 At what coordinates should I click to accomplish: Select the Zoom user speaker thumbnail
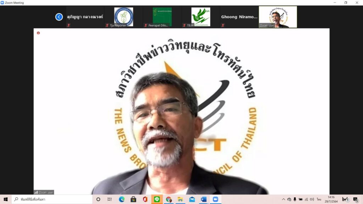tap(278, 17)
